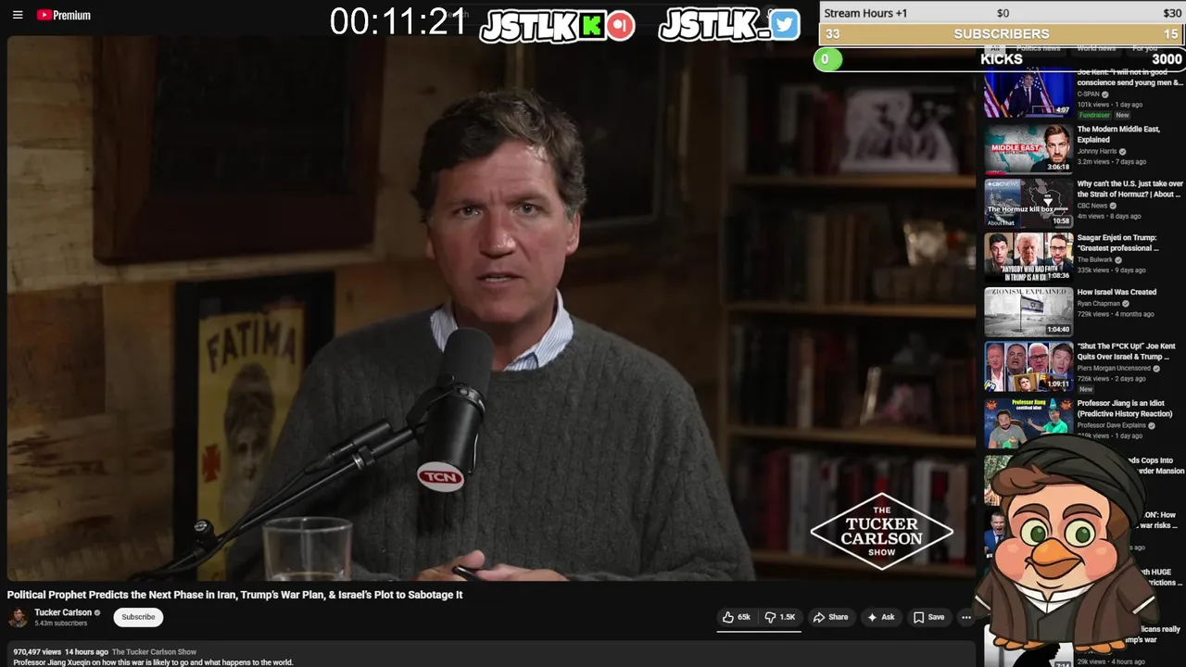Viewport: 1186px width, 667px height.
Task: Click the video title about Political Prophet
Action: pyautogui.click(x=234, y=595)
